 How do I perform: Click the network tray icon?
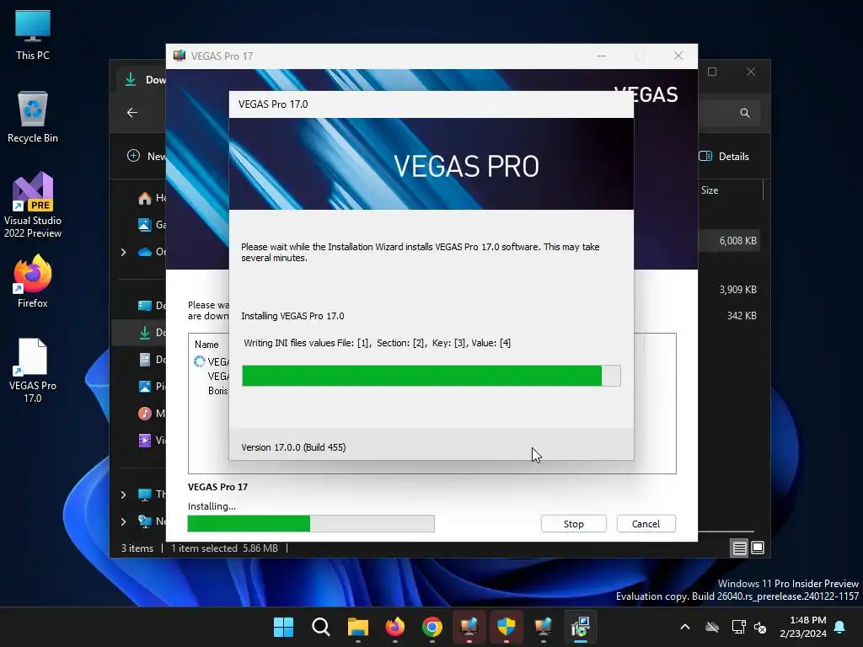[738, 627]
